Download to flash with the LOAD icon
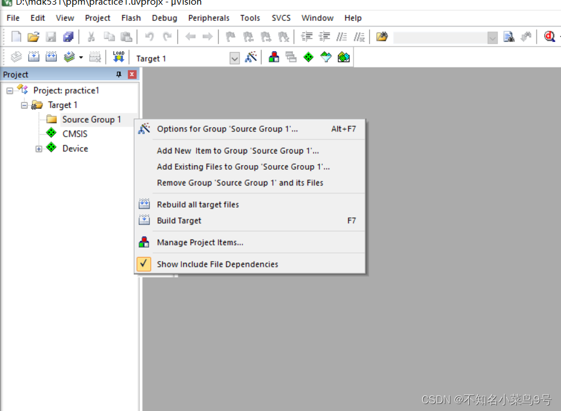 [119, 57]
